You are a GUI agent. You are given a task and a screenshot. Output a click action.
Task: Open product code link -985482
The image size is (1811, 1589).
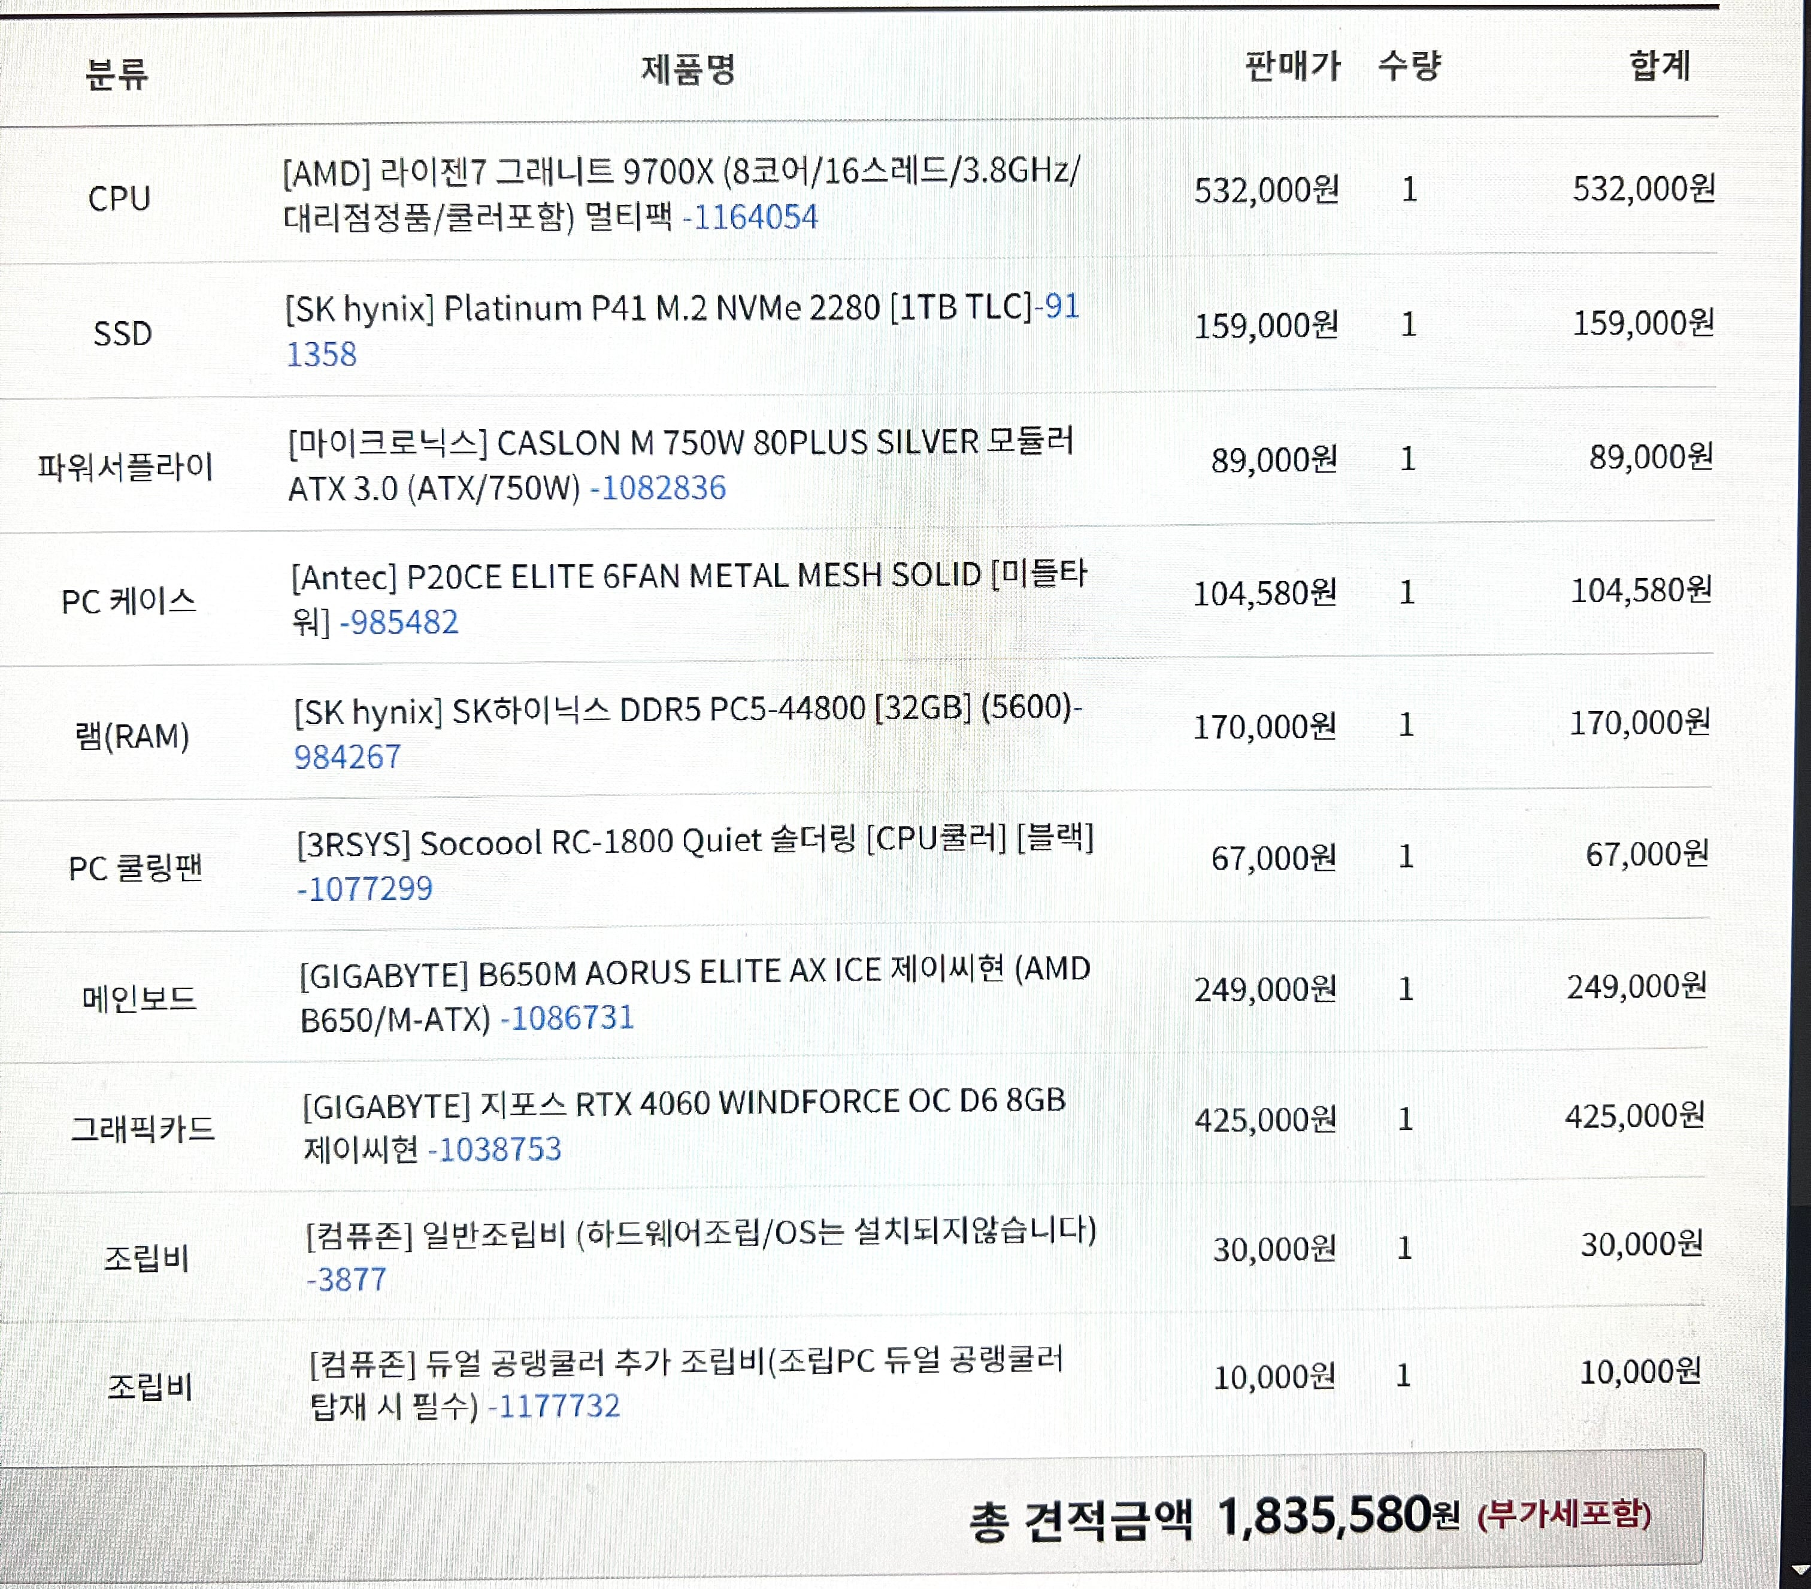399,622
